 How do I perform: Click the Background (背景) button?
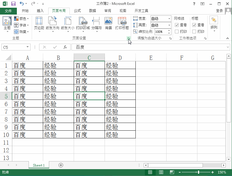109,23
